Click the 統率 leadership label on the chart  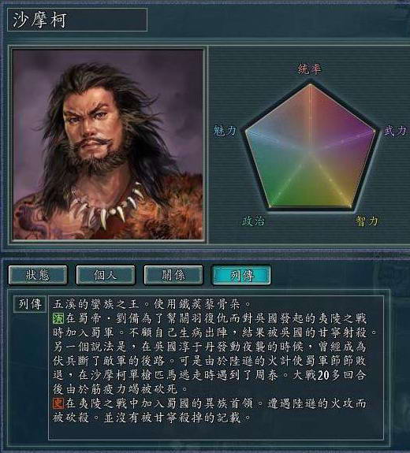[309, 69]
